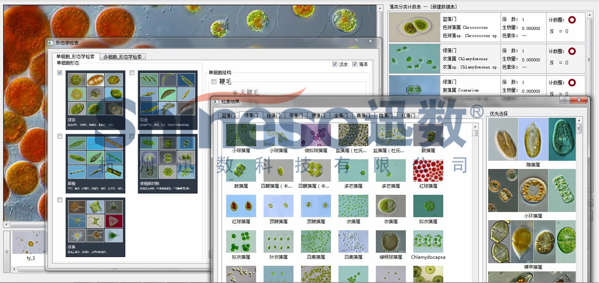Check the 半细胞对称 shape checkbox
This screenshot has width=599, height=283.
click(x=132, y=136)
